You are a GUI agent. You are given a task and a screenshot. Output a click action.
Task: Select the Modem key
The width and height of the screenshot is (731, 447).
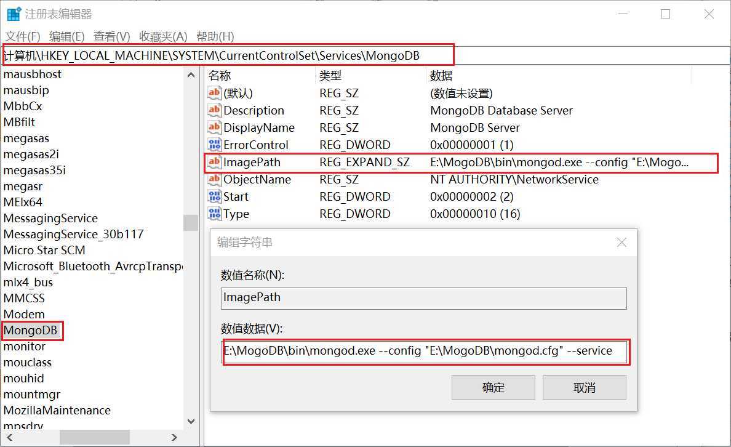pos(24,315)
